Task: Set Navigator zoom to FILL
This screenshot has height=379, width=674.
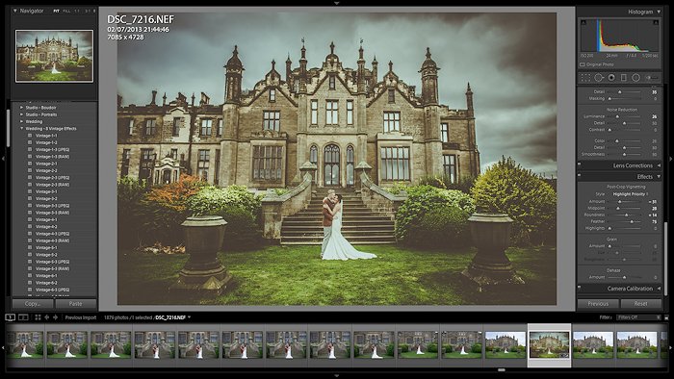Action: click(66, 11)
